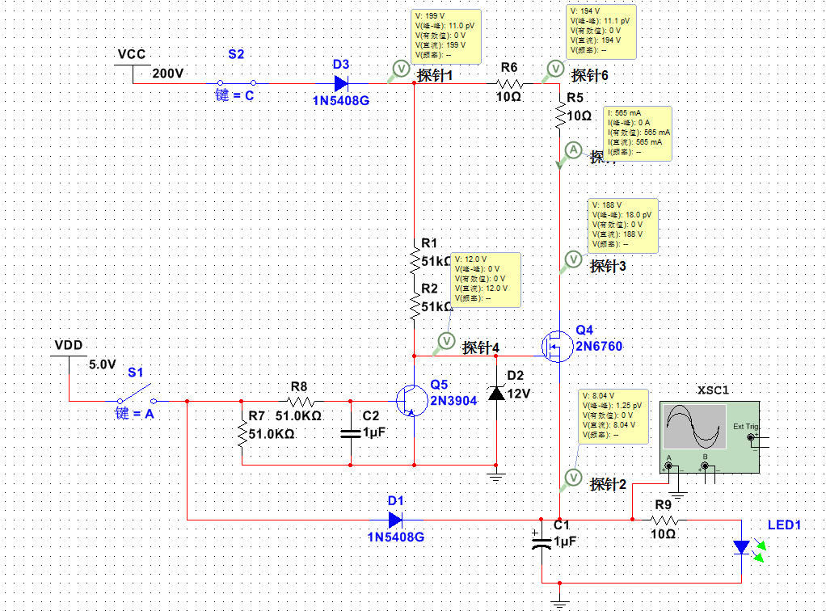This screenshot has height=611, width=826.
Task: Click the 探针4 probe name label
Action: pos(480,348)
